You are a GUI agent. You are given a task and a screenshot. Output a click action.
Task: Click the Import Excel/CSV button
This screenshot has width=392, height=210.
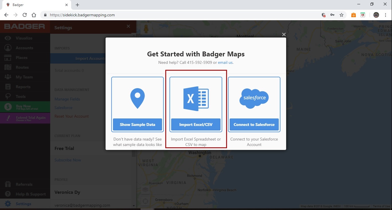pyautogui.click(x=196, y=124)
